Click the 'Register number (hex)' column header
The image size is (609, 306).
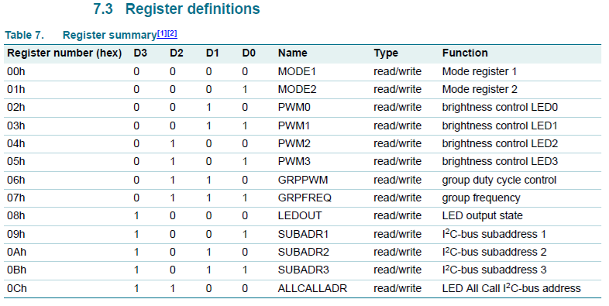(64, 53)
